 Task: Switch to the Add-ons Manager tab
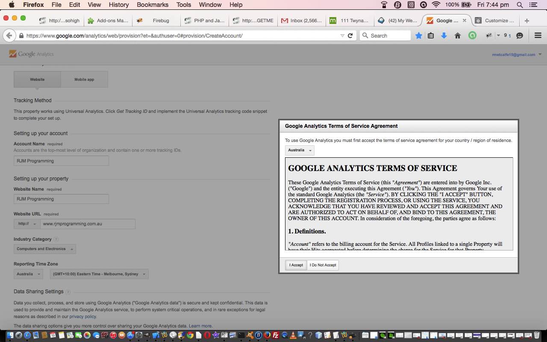click(109, 21)
